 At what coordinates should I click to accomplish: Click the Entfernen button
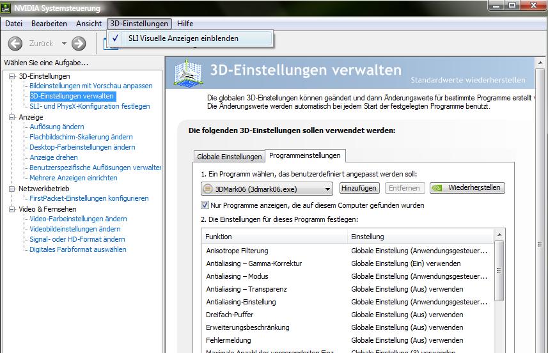click(404, 188)
